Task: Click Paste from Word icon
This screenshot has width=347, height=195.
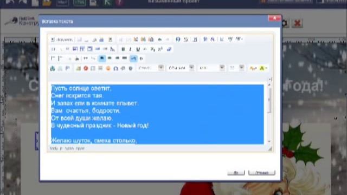Action: [151, 40]
